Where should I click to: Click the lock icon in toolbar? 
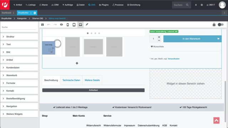click(x=214, y=25)
